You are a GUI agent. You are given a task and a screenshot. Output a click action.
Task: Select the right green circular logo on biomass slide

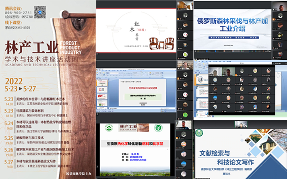point(158,128)
